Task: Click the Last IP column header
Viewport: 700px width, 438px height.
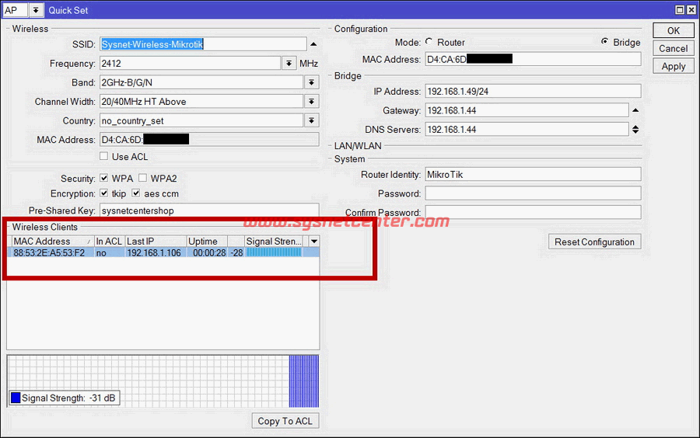Action: [x=156, y=241]
